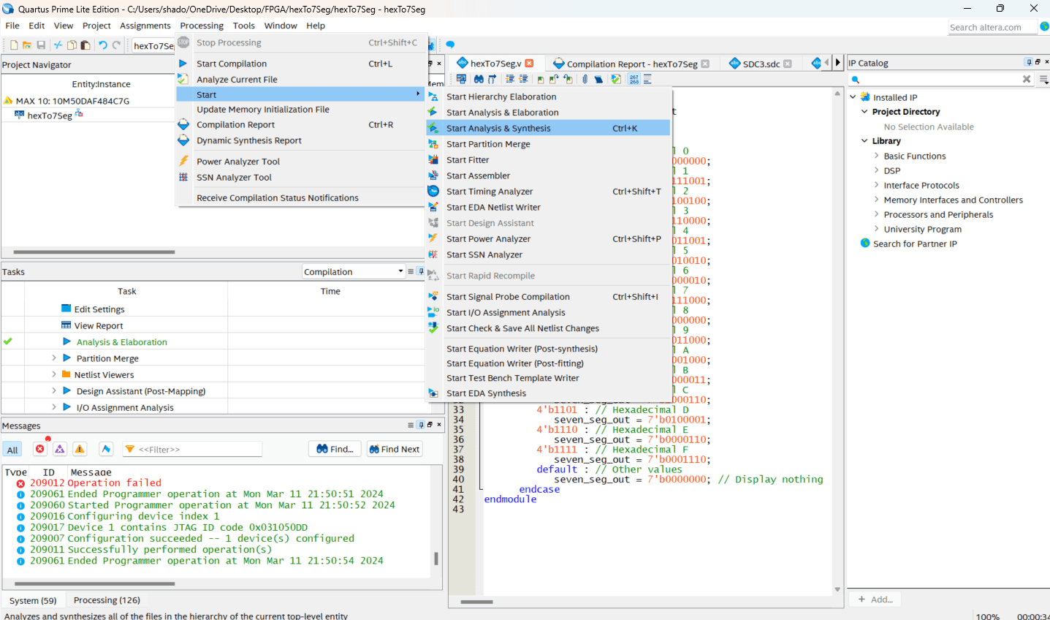Expand Design Assistant (Post-Mapping) task
The image size is (1050, 620).
[54, 391]
